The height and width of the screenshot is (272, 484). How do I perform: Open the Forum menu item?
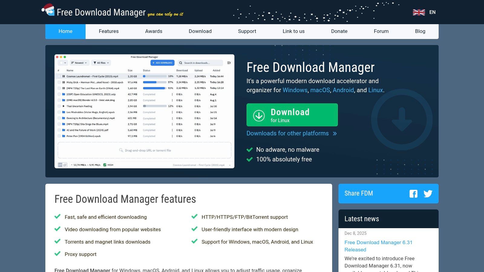tap(381, 31)
